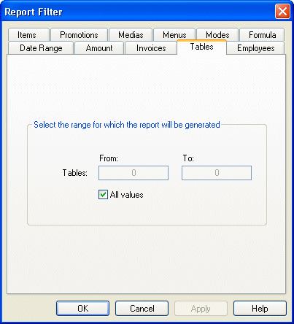Click the Tables From input field

click(134, 173)
